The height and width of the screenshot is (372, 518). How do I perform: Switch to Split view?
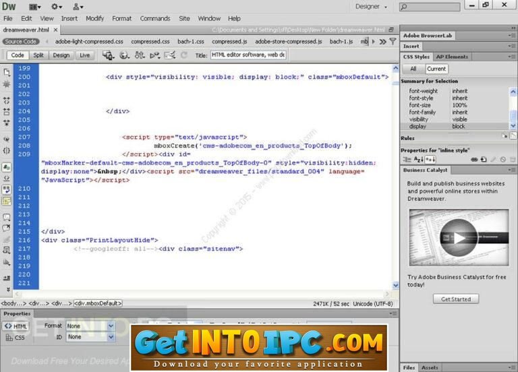click(x=38, y=55)
